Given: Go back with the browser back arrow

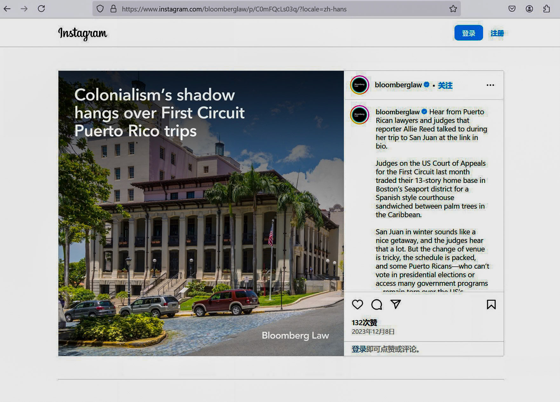Looking at the screenshot, I should pyautogui.click(x=7, y=9).
